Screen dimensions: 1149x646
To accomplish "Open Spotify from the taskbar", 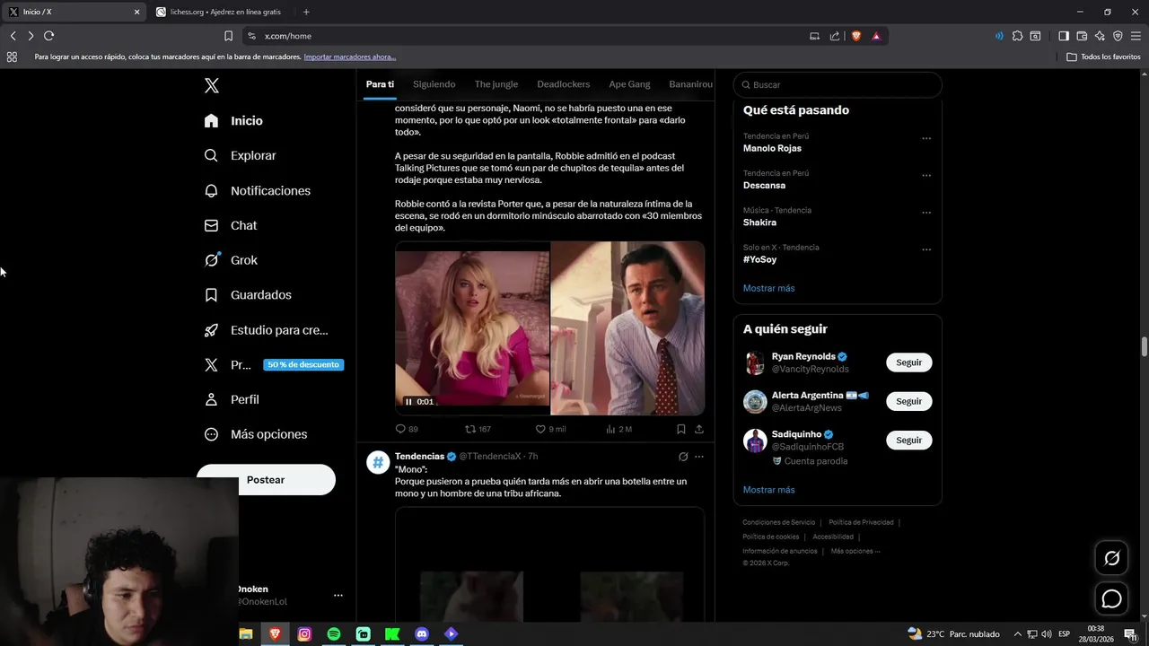I will (x=334, y=634).
